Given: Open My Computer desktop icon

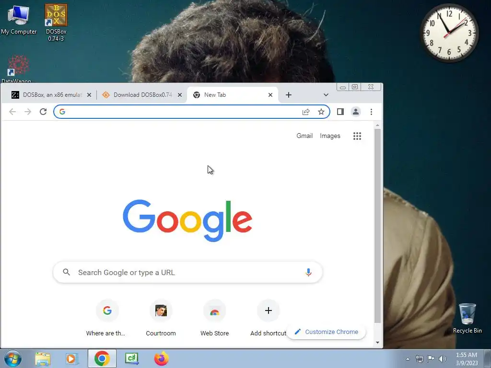Looking at the screenshot, I should (x=19, y=19).
